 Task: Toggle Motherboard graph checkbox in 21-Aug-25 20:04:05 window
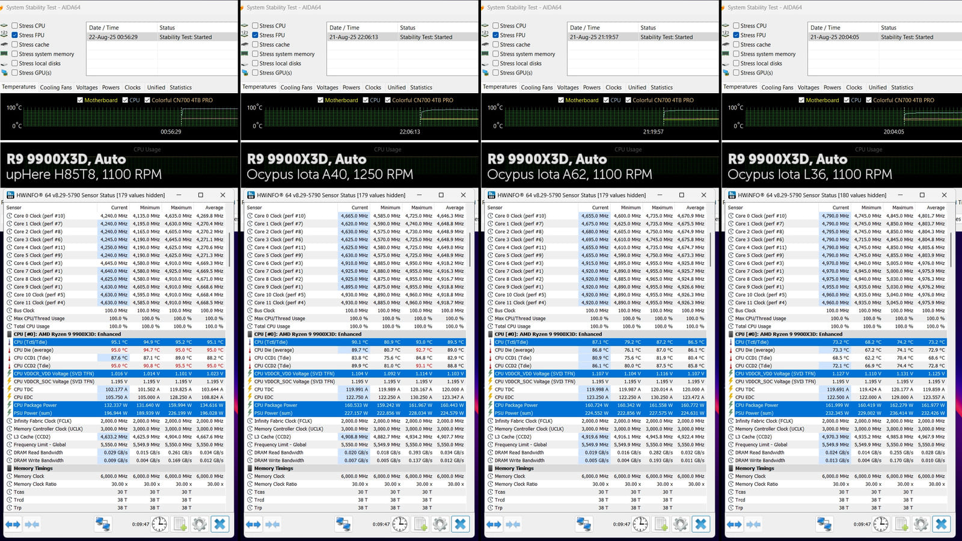(801, 100)
